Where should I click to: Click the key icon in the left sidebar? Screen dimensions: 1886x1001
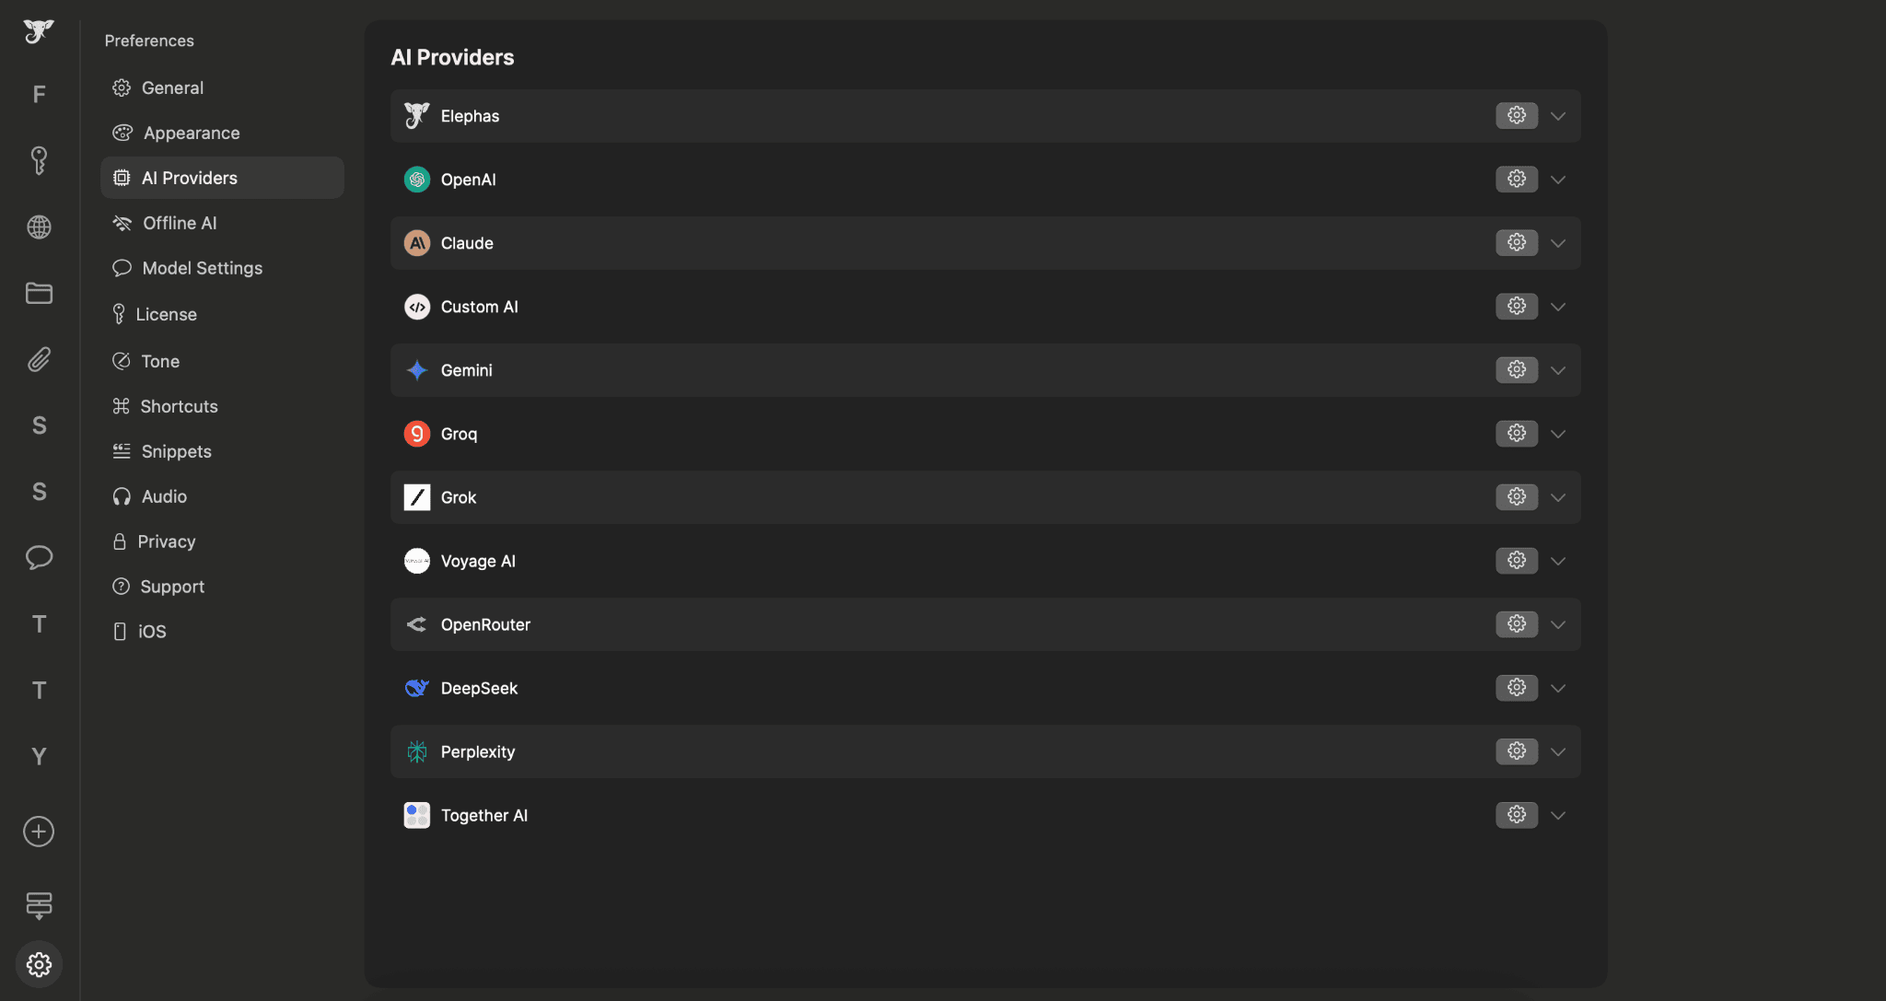click(39, 160)
